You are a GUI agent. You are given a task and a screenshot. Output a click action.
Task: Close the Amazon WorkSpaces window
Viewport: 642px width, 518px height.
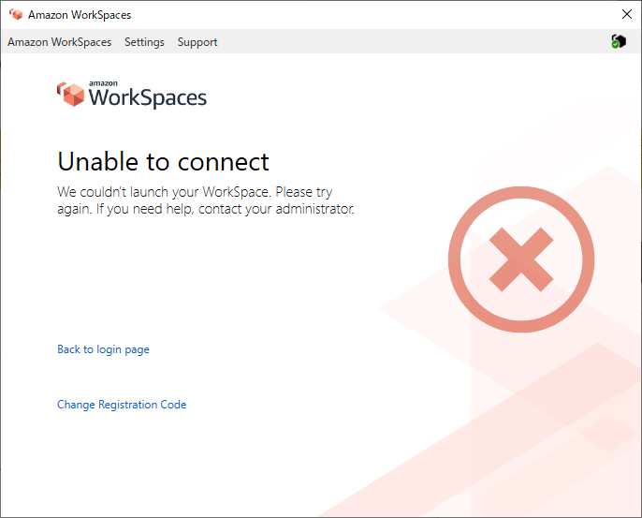pos(627,15)
